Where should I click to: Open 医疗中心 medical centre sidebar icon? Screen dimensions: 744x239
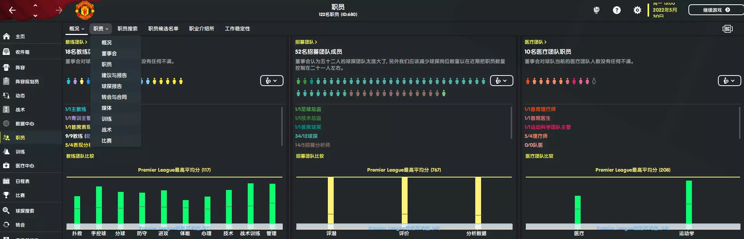pos(6,165)
